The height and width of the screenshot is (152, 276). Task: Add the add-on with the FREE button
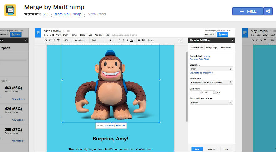coord(247,11)
